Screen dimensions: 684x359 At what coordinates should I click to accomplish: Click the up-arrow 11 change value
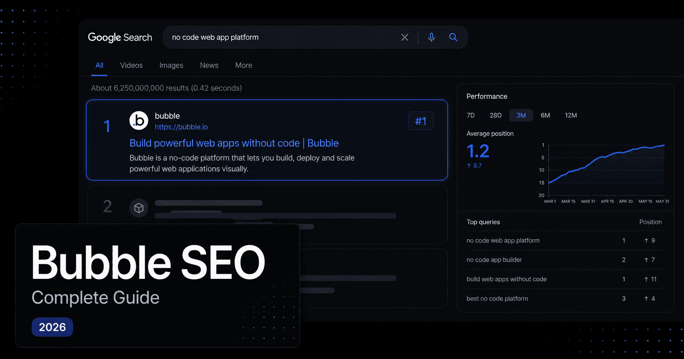[650, 279]
